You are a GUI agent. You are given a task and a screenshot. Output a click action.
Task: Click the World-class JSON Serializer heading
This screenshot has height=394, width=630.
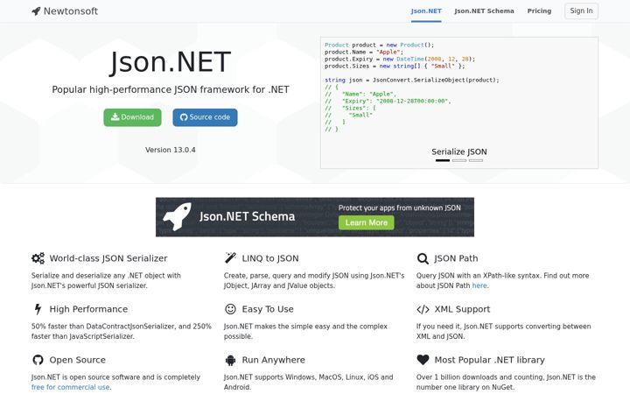click(108, 258)
